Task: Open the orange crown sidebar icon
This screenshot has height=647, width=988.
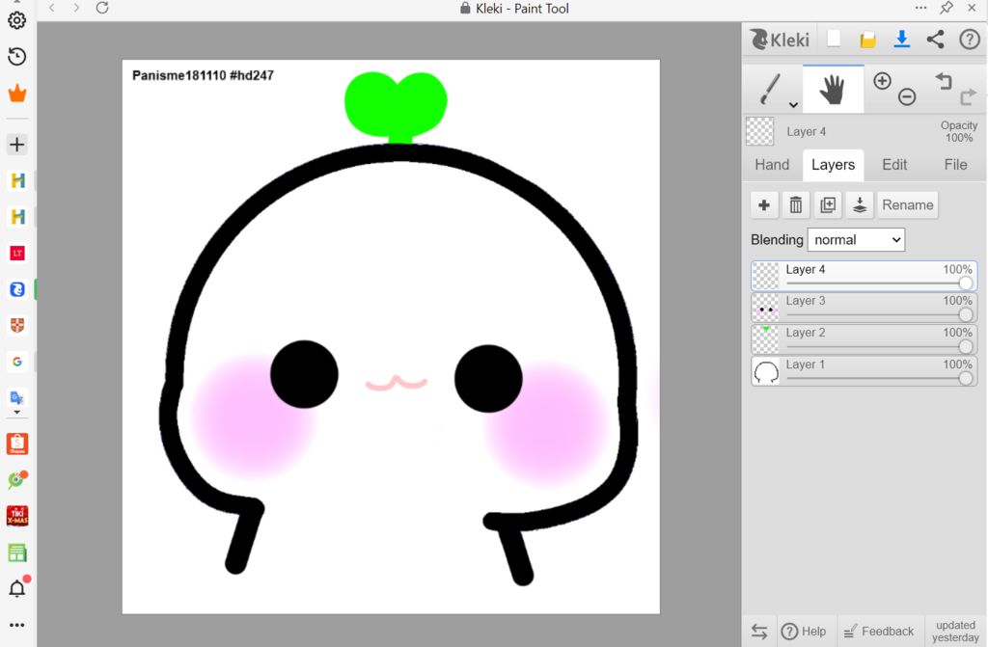Action: (x=17, y=94)
